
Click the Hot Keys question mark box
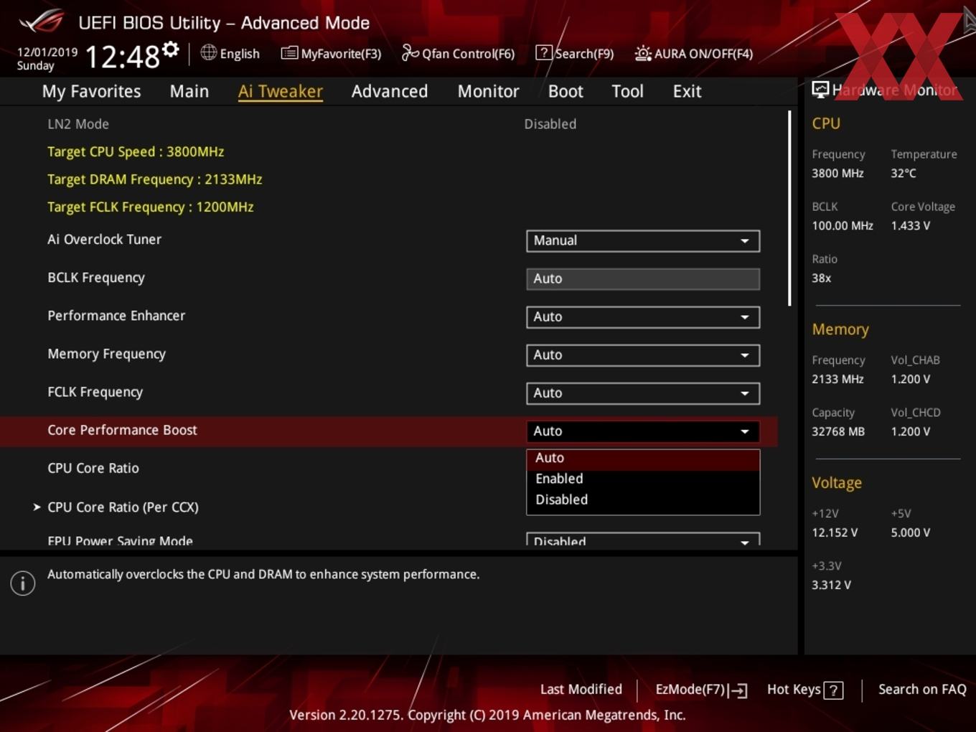[x=833, y=690]
